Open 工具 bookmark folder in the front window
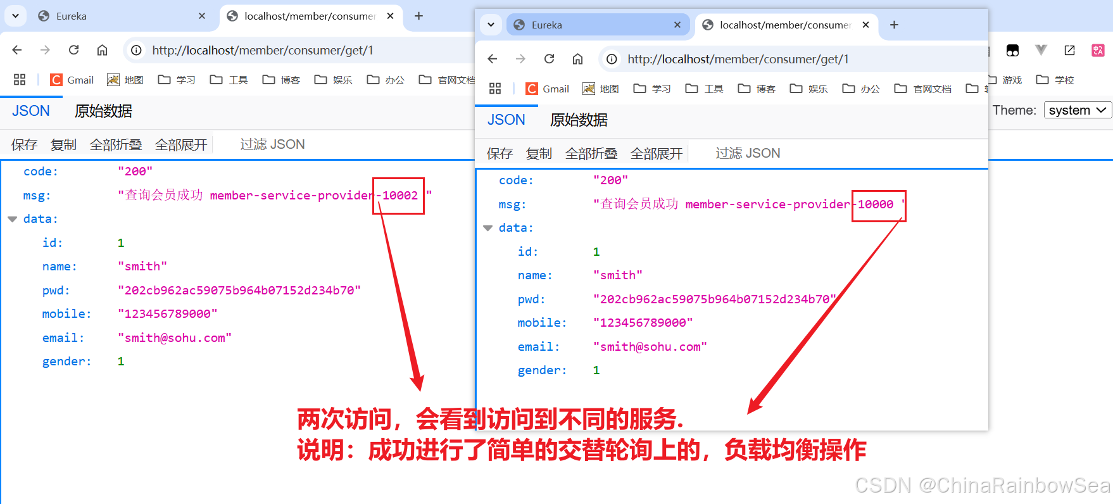 [705, 89]
